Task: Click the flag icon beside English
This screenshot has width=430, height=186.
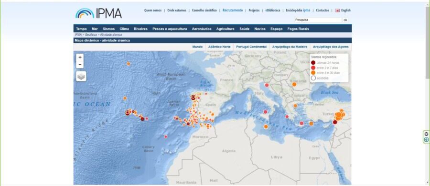Action: [337, 10]
